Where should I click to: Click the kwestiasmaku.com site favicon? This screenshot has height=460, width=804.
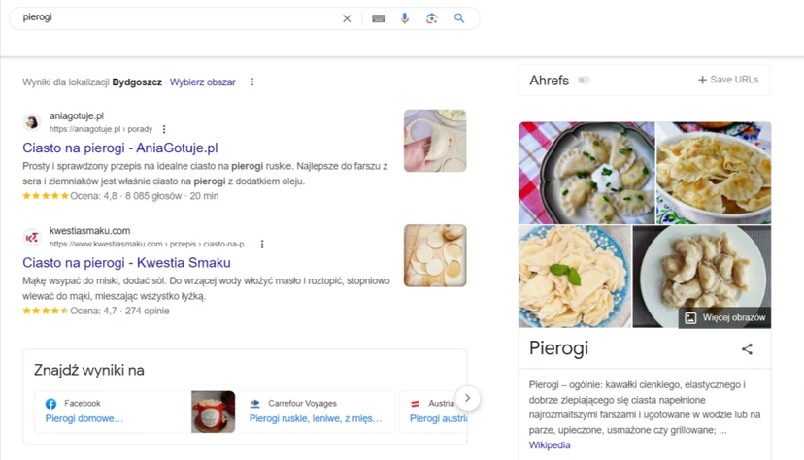(x=32, y=237)
